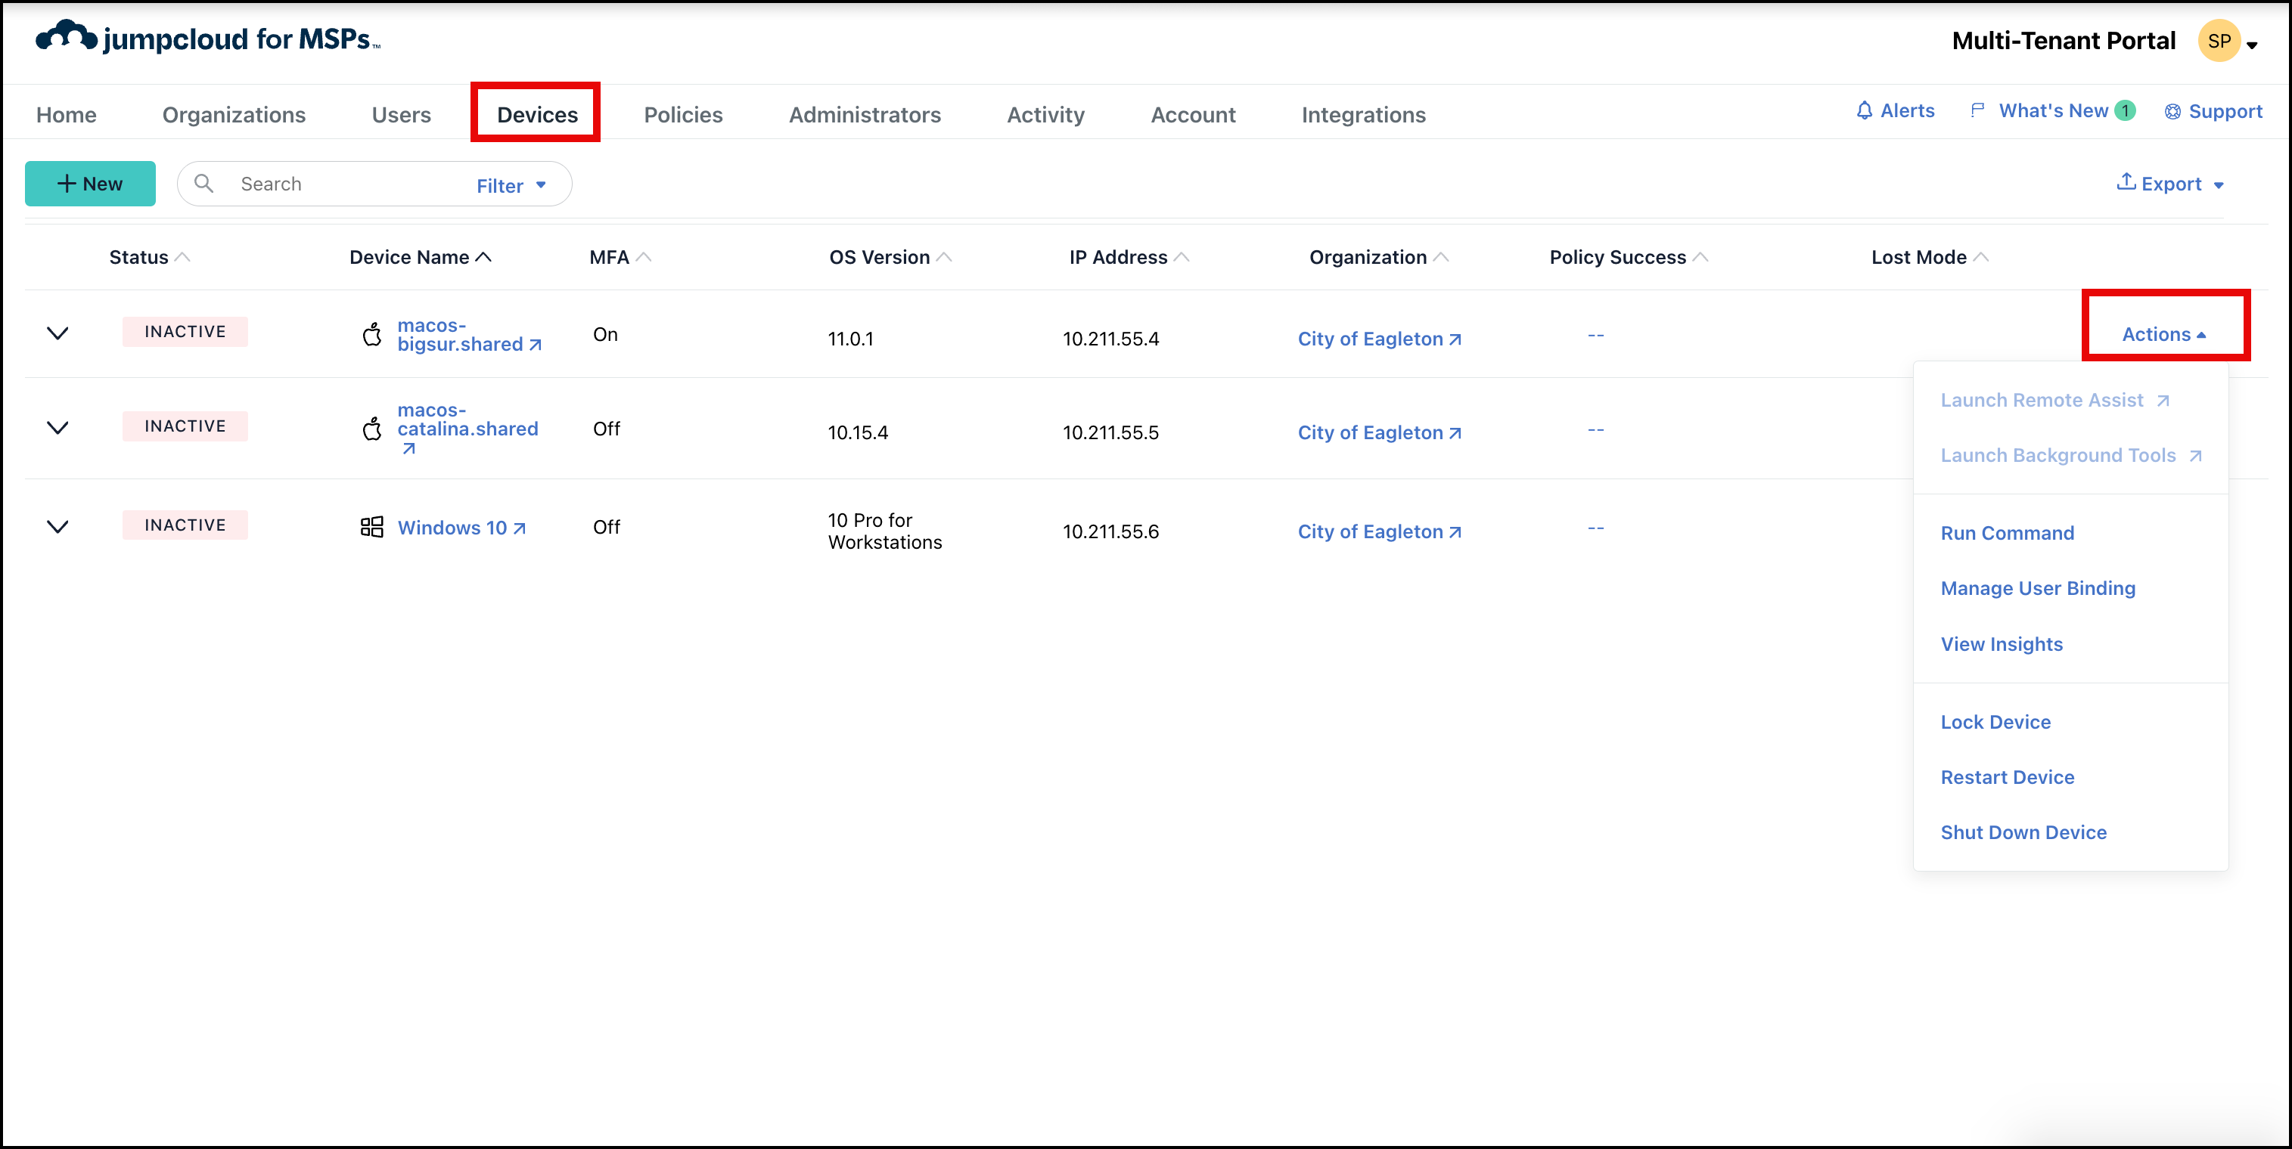
Task: Click the Alerts bell icon
Action: 1864,110
